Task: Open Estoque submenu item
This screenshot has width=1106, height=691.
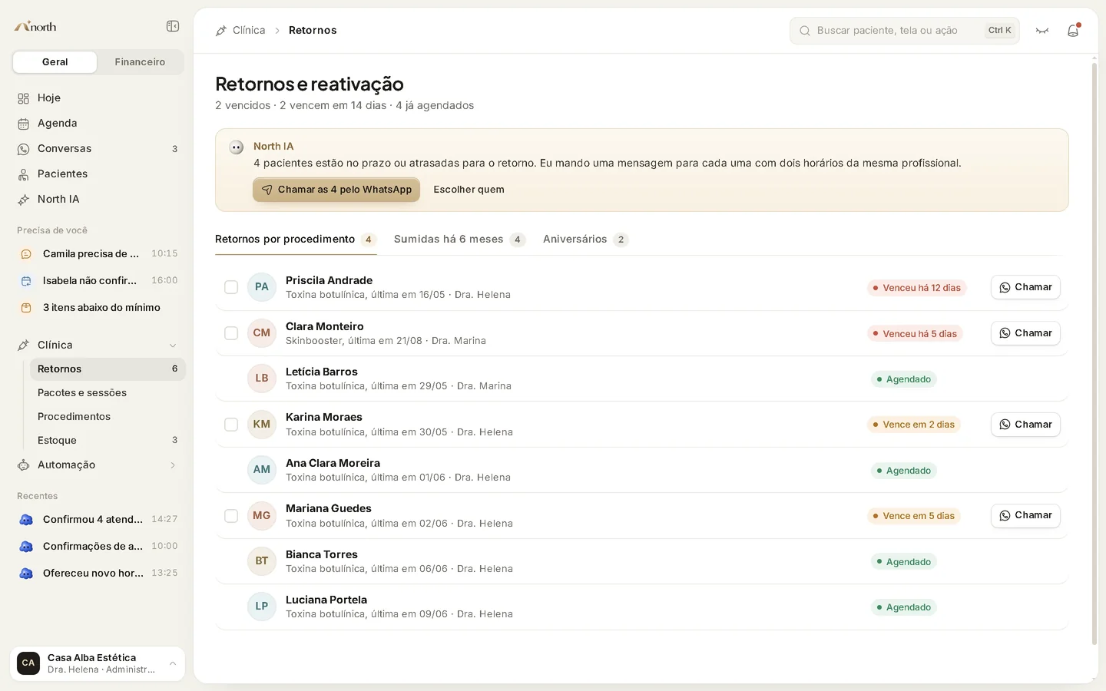Action: click(x=108, y=440)
